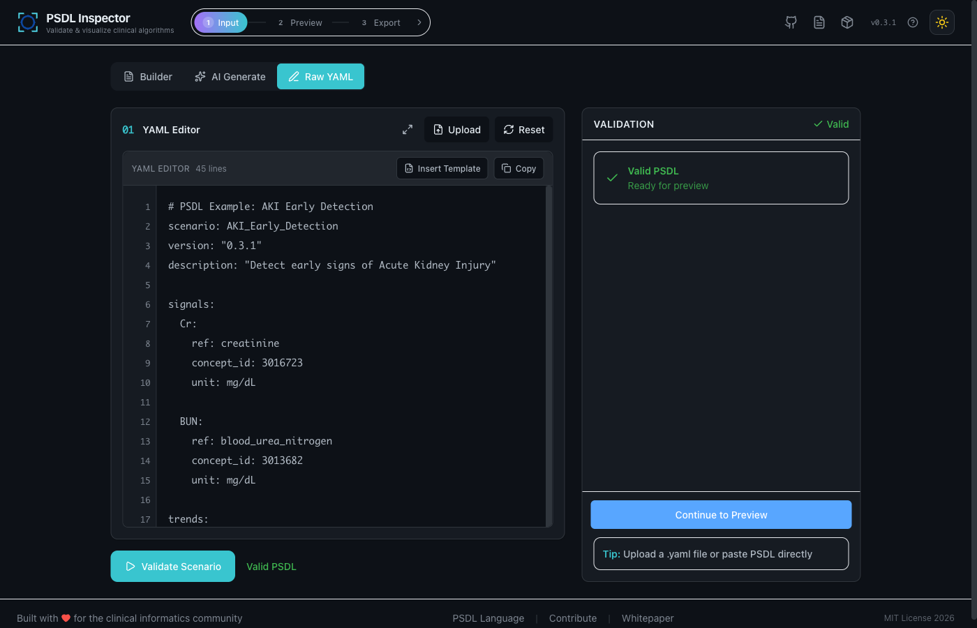
Task: Click the trends: line in editor
Action: (188, 519)
